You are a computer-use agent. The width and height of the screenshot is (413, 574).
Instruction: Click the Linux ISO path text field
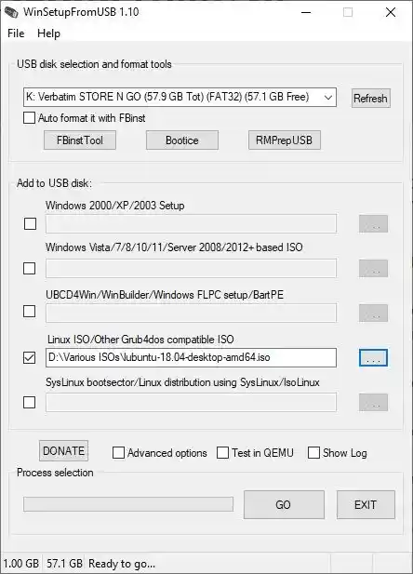191,357
